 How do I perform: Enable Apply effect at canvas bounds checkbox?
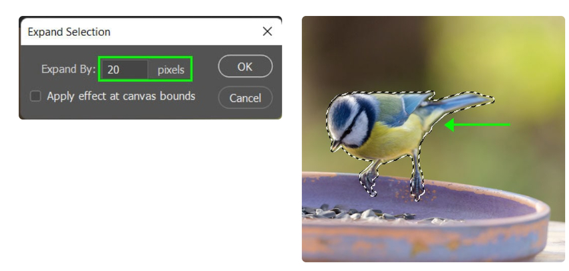pos(35,96)
